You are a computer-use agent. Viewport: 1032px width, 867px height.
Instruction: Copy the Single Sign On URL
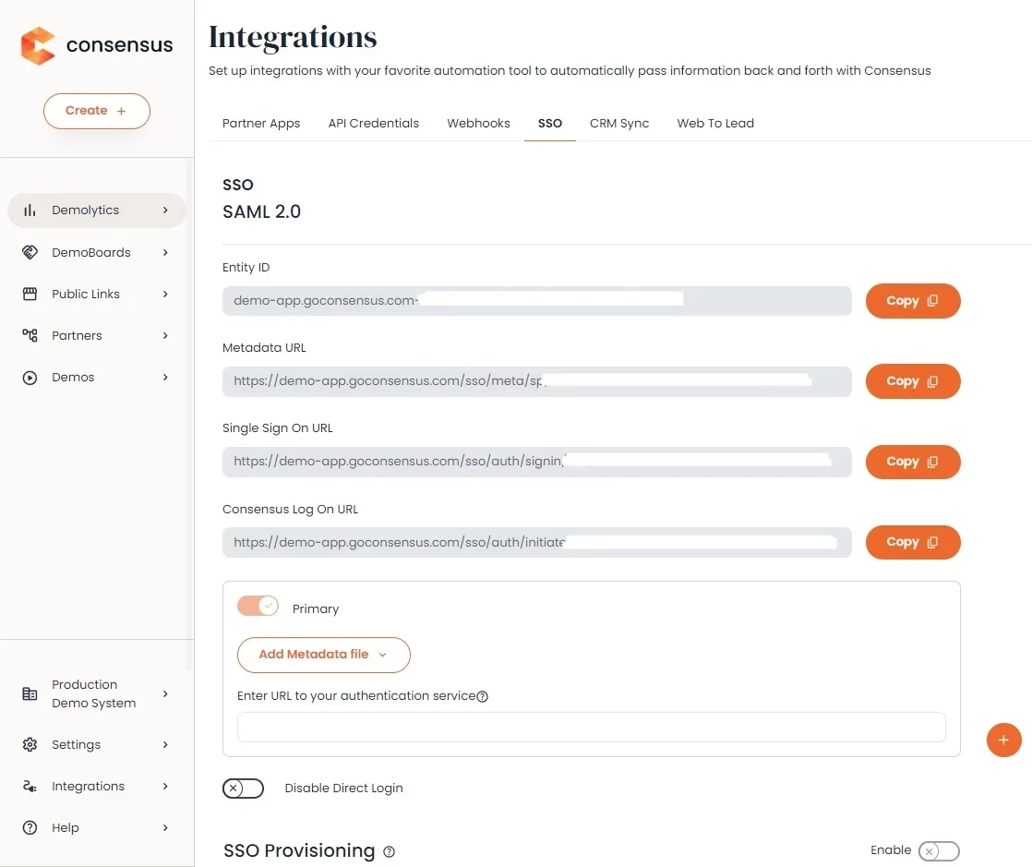[x=913, y=462]
